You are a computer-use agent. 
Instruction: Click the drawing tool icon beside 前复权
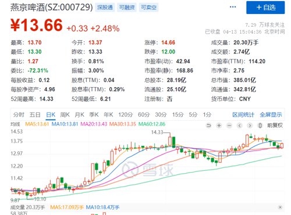coord(260,126)
